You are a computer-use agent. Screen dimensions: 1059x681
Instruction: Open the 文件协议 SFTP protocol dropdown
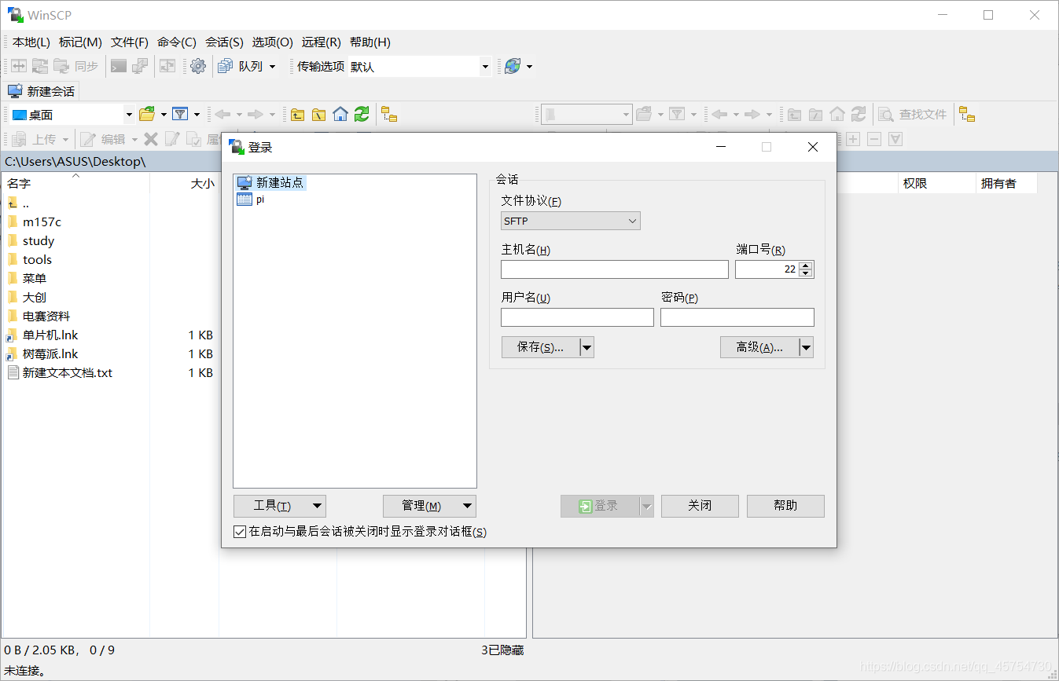[571, 222]
